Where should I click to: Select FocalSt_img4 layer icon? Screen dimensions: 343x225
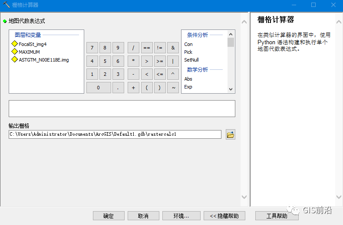14,44
